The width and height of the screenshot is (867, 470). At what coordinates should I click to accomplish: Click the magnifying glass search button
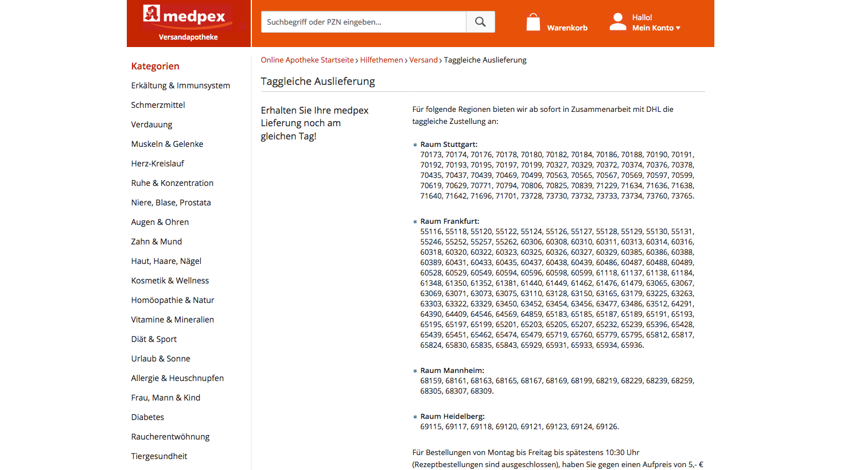[480, 22]
